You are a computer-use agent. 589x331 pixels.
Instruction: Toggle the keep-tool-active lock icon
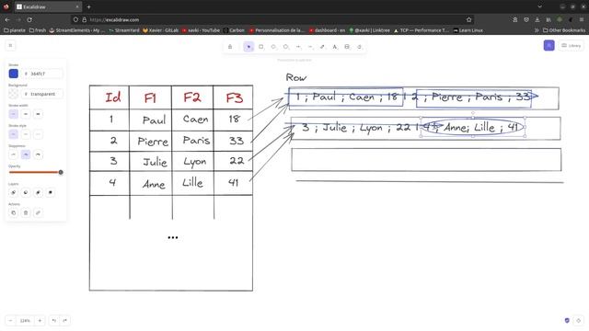(230, 47)
